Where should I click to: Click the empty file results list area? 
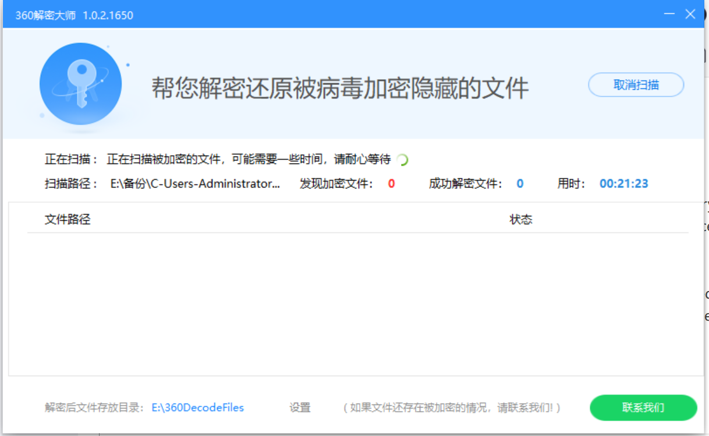355,303
